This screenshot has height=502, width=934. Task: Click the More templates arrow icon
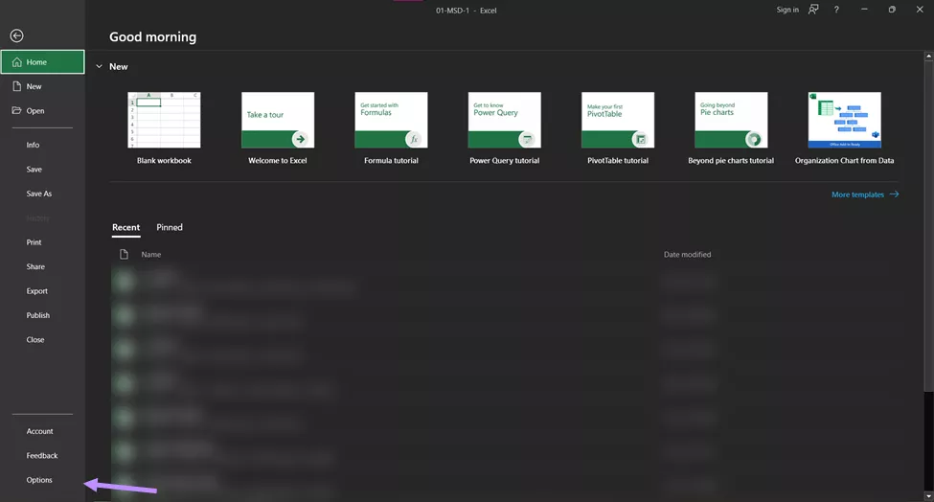(x=894, y=194)
